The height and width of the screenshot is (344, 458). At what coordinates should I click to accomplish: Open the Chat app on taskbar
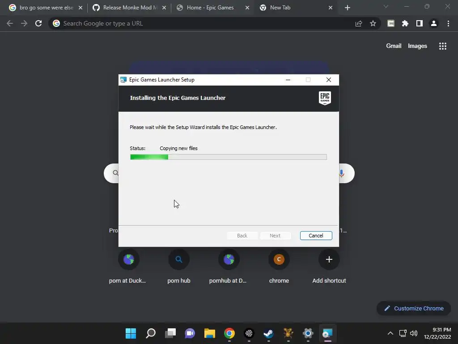tap(190, 333)
